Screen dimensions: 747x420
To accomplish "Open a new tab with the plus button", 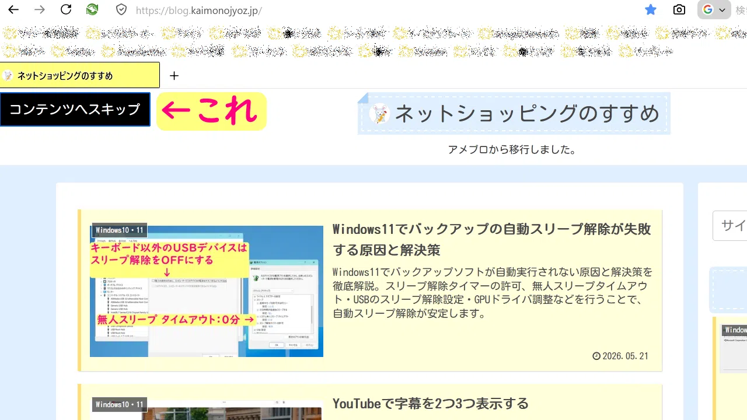I will pyautogui.click(x=174, y=76).
